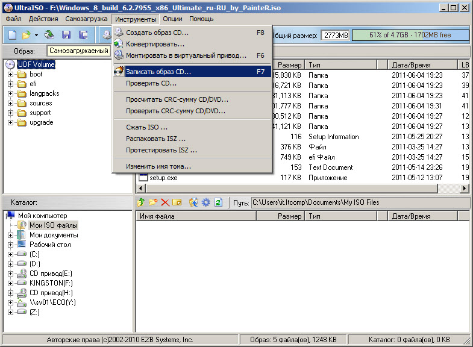This screenshot has height=347, width=473.
Task: Click the folder properties icon in catalog toolbar
Action: (x=177, y=202)
